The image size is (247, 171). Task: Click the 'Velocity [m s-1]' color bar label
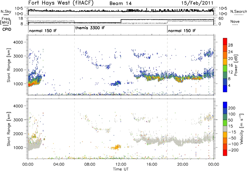(241, 129)
